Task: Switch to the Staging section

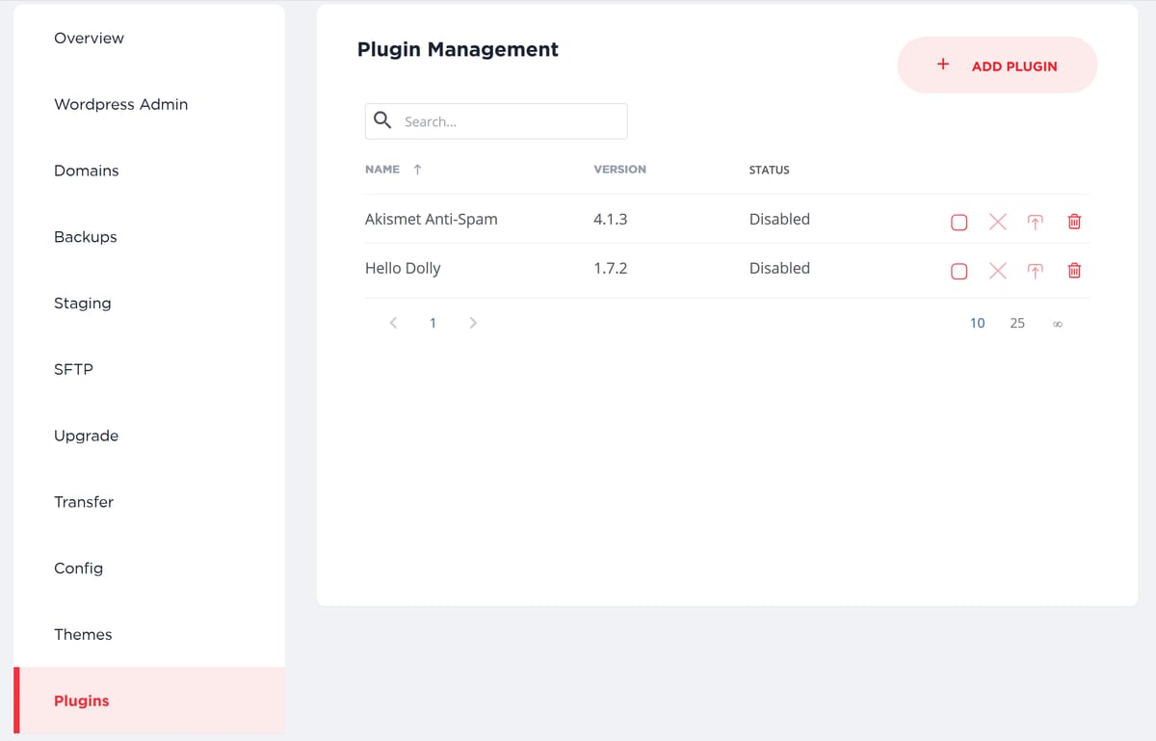Action: [x=82, y=304]
